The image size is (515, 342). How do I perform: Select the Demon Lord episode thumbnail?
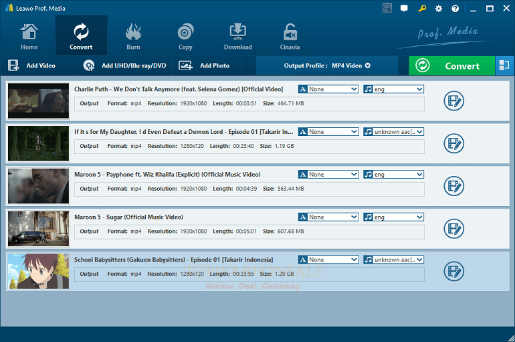point(38,143)
